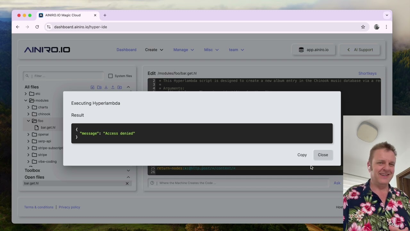
Task: Click the browser back arrow
Action: coord(18,27)
